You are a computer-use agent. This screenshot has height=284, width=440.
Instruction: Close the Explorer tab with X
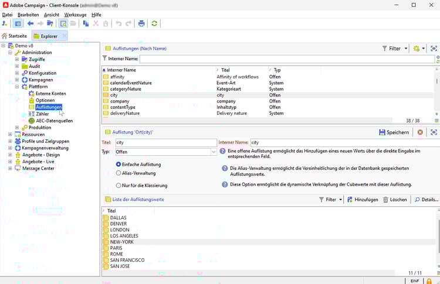[x=64, y=36]
